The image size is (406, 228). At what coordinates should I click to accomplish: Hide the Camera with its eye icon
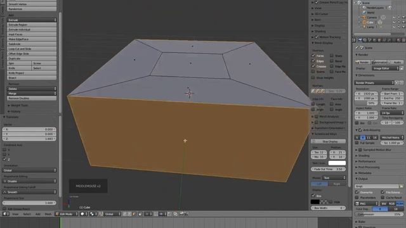(394, 17)
